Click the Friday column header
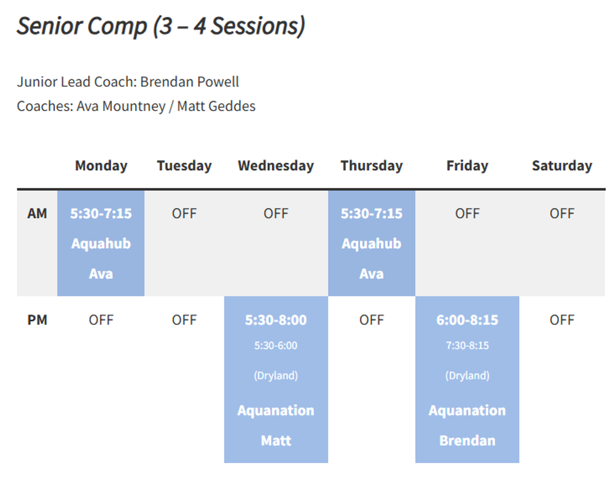The image size is (613, 477). (x=467, y=166)
